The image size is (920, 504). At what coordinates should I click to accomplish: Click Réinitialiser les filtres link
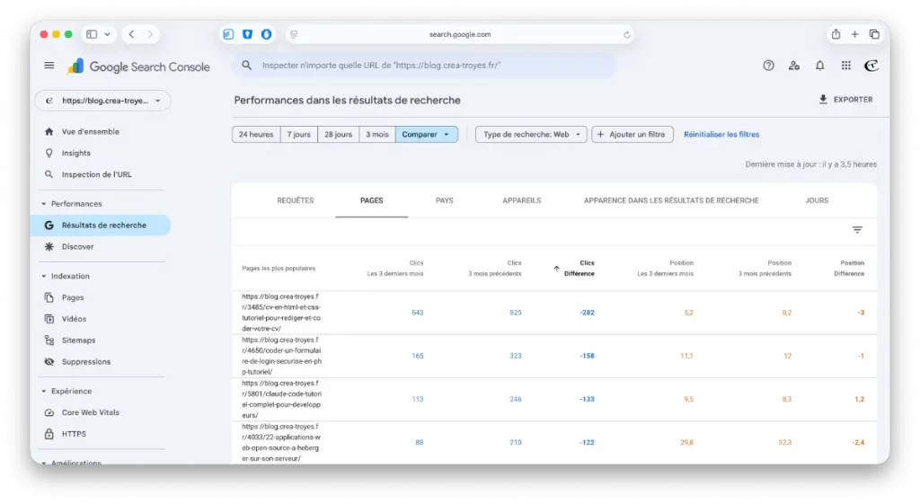[721, 135]
